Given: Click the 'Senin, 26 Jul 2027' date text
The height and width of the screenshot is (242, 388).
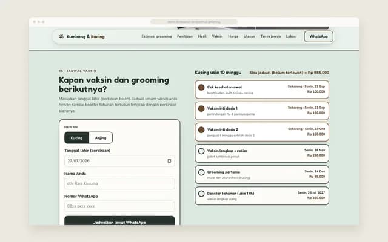Looking at the screenshot, I should [311, 192].
